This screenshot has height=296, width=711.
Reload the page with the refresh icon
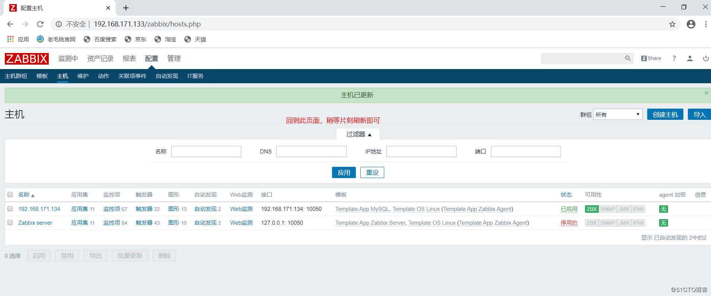(40, 24)
